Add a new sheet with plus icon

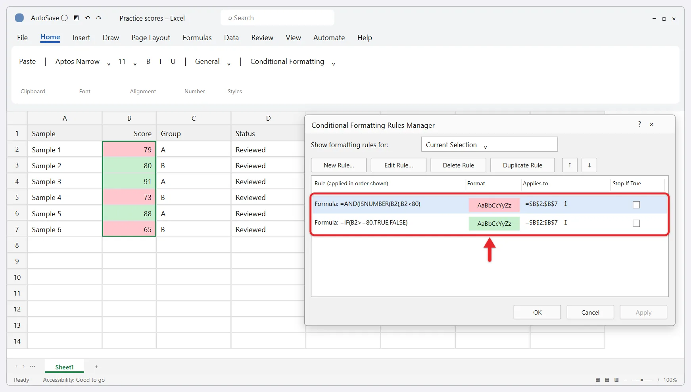pyautogui.click(x=96, y=367)
